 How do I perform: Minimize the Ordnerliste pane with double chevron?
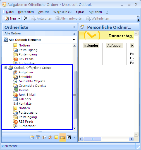(73, 27)
